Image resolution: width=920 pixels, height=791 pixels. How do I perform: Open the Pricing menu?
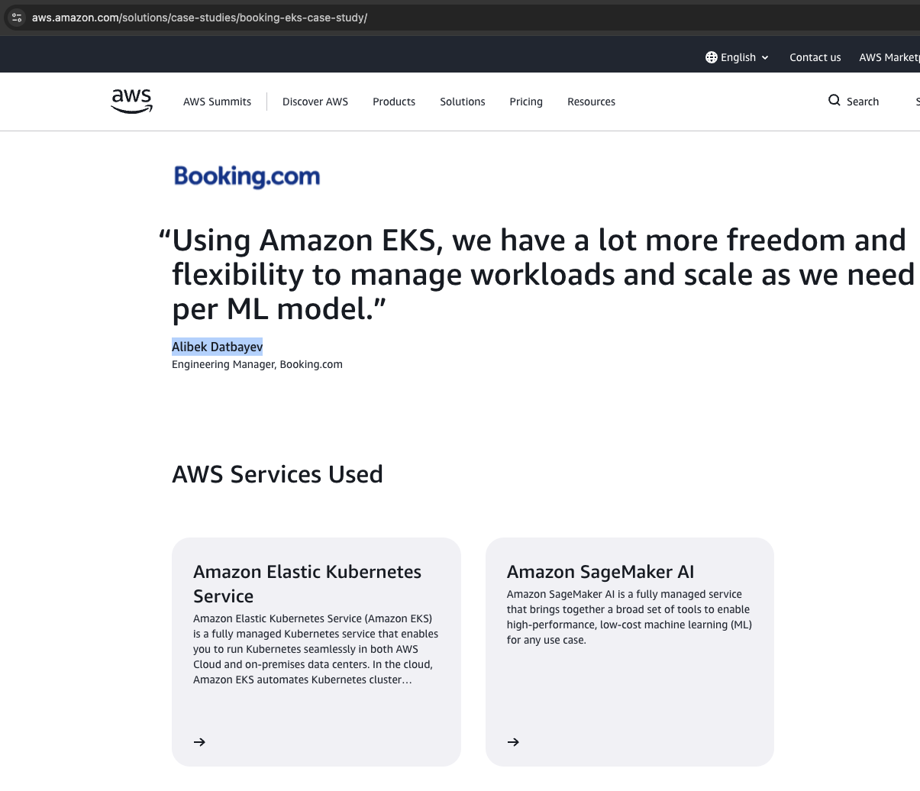point(526,102)
